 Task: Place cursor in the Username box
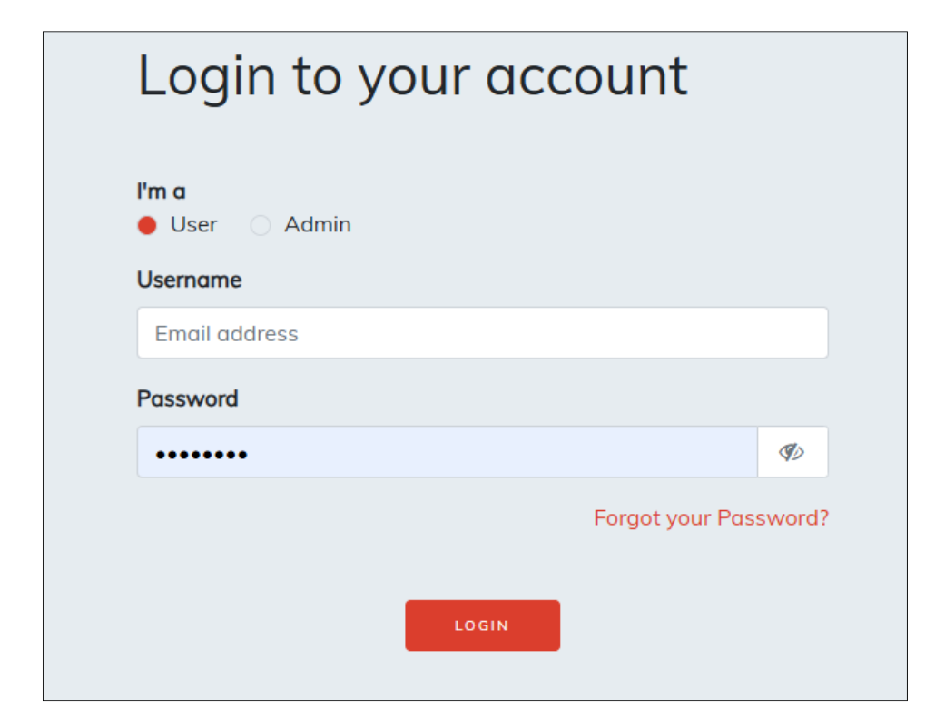[482, 333]
